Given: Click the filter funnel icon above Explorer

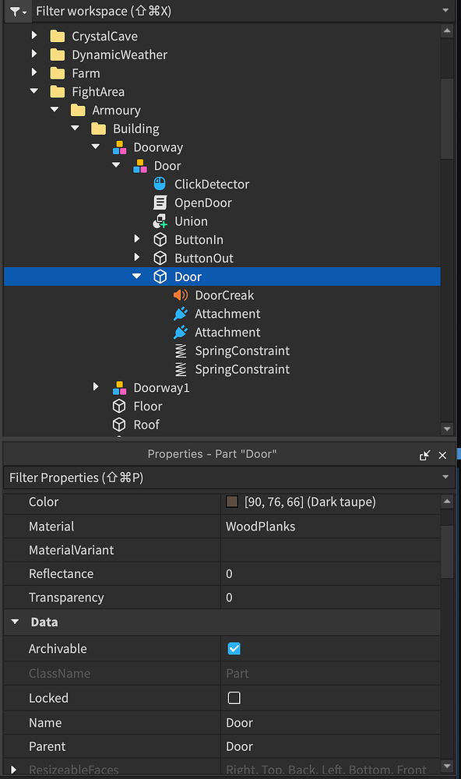Looking at the screenshot, I should click(x=14, y=11).
